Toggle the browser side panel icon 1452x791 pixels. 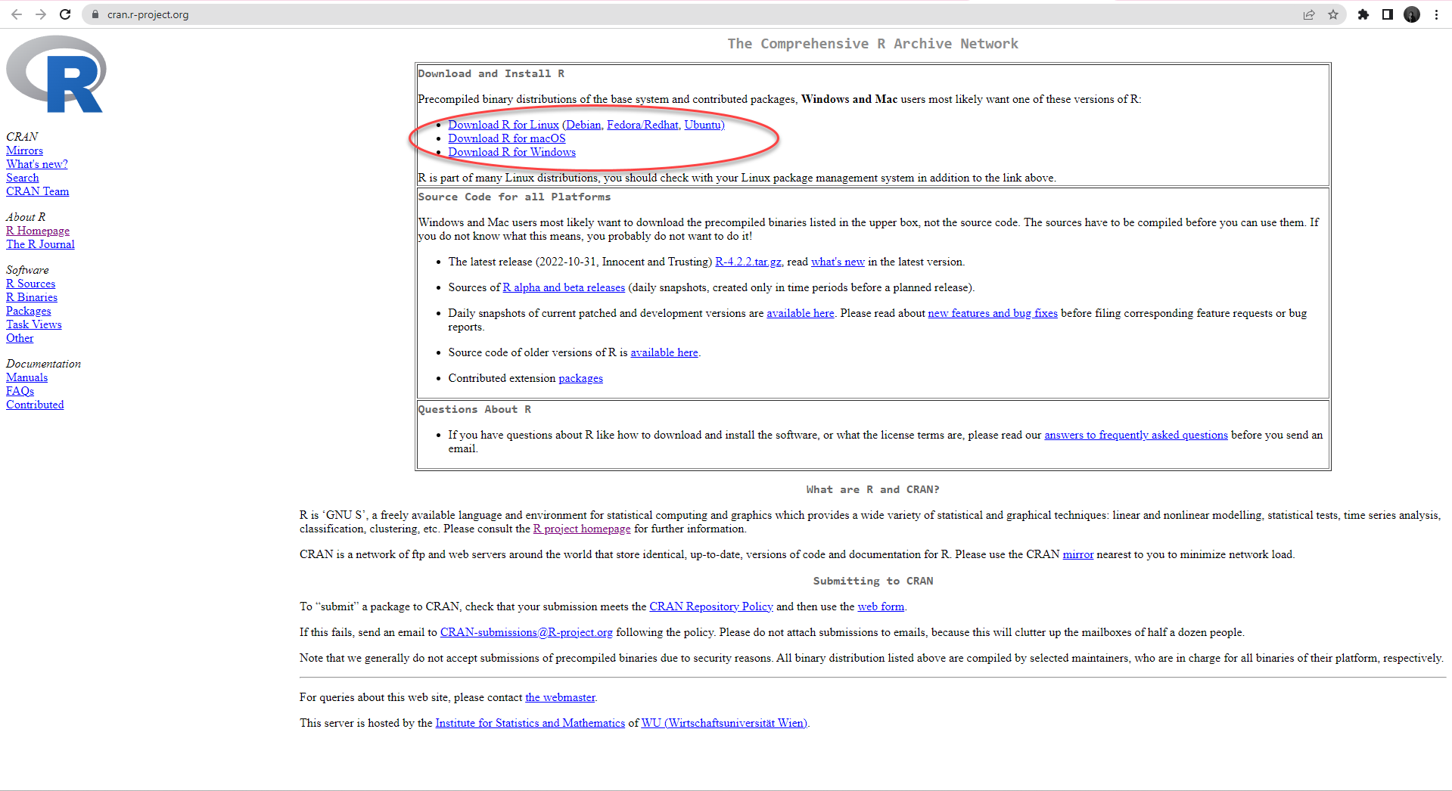[x=1387, y=14]
